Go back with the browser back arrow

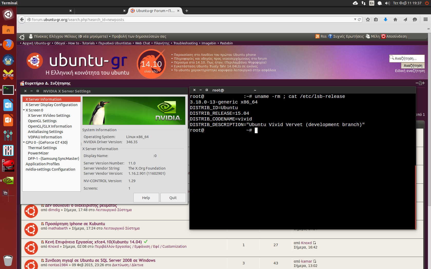coord(22,19)
